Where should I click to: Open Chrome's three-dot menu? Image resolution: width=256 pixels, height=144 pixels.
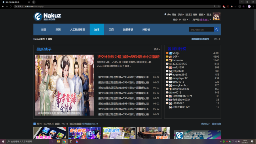253,6
